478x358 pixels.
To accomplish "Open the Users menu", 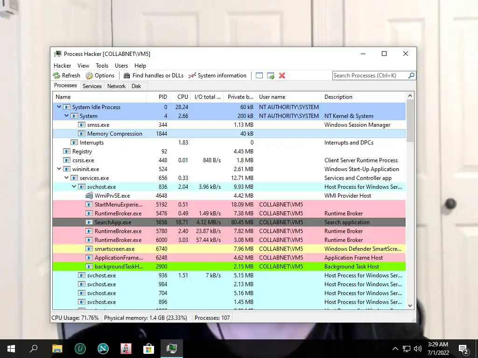I will pyautogui.click(x=121, y=65).
